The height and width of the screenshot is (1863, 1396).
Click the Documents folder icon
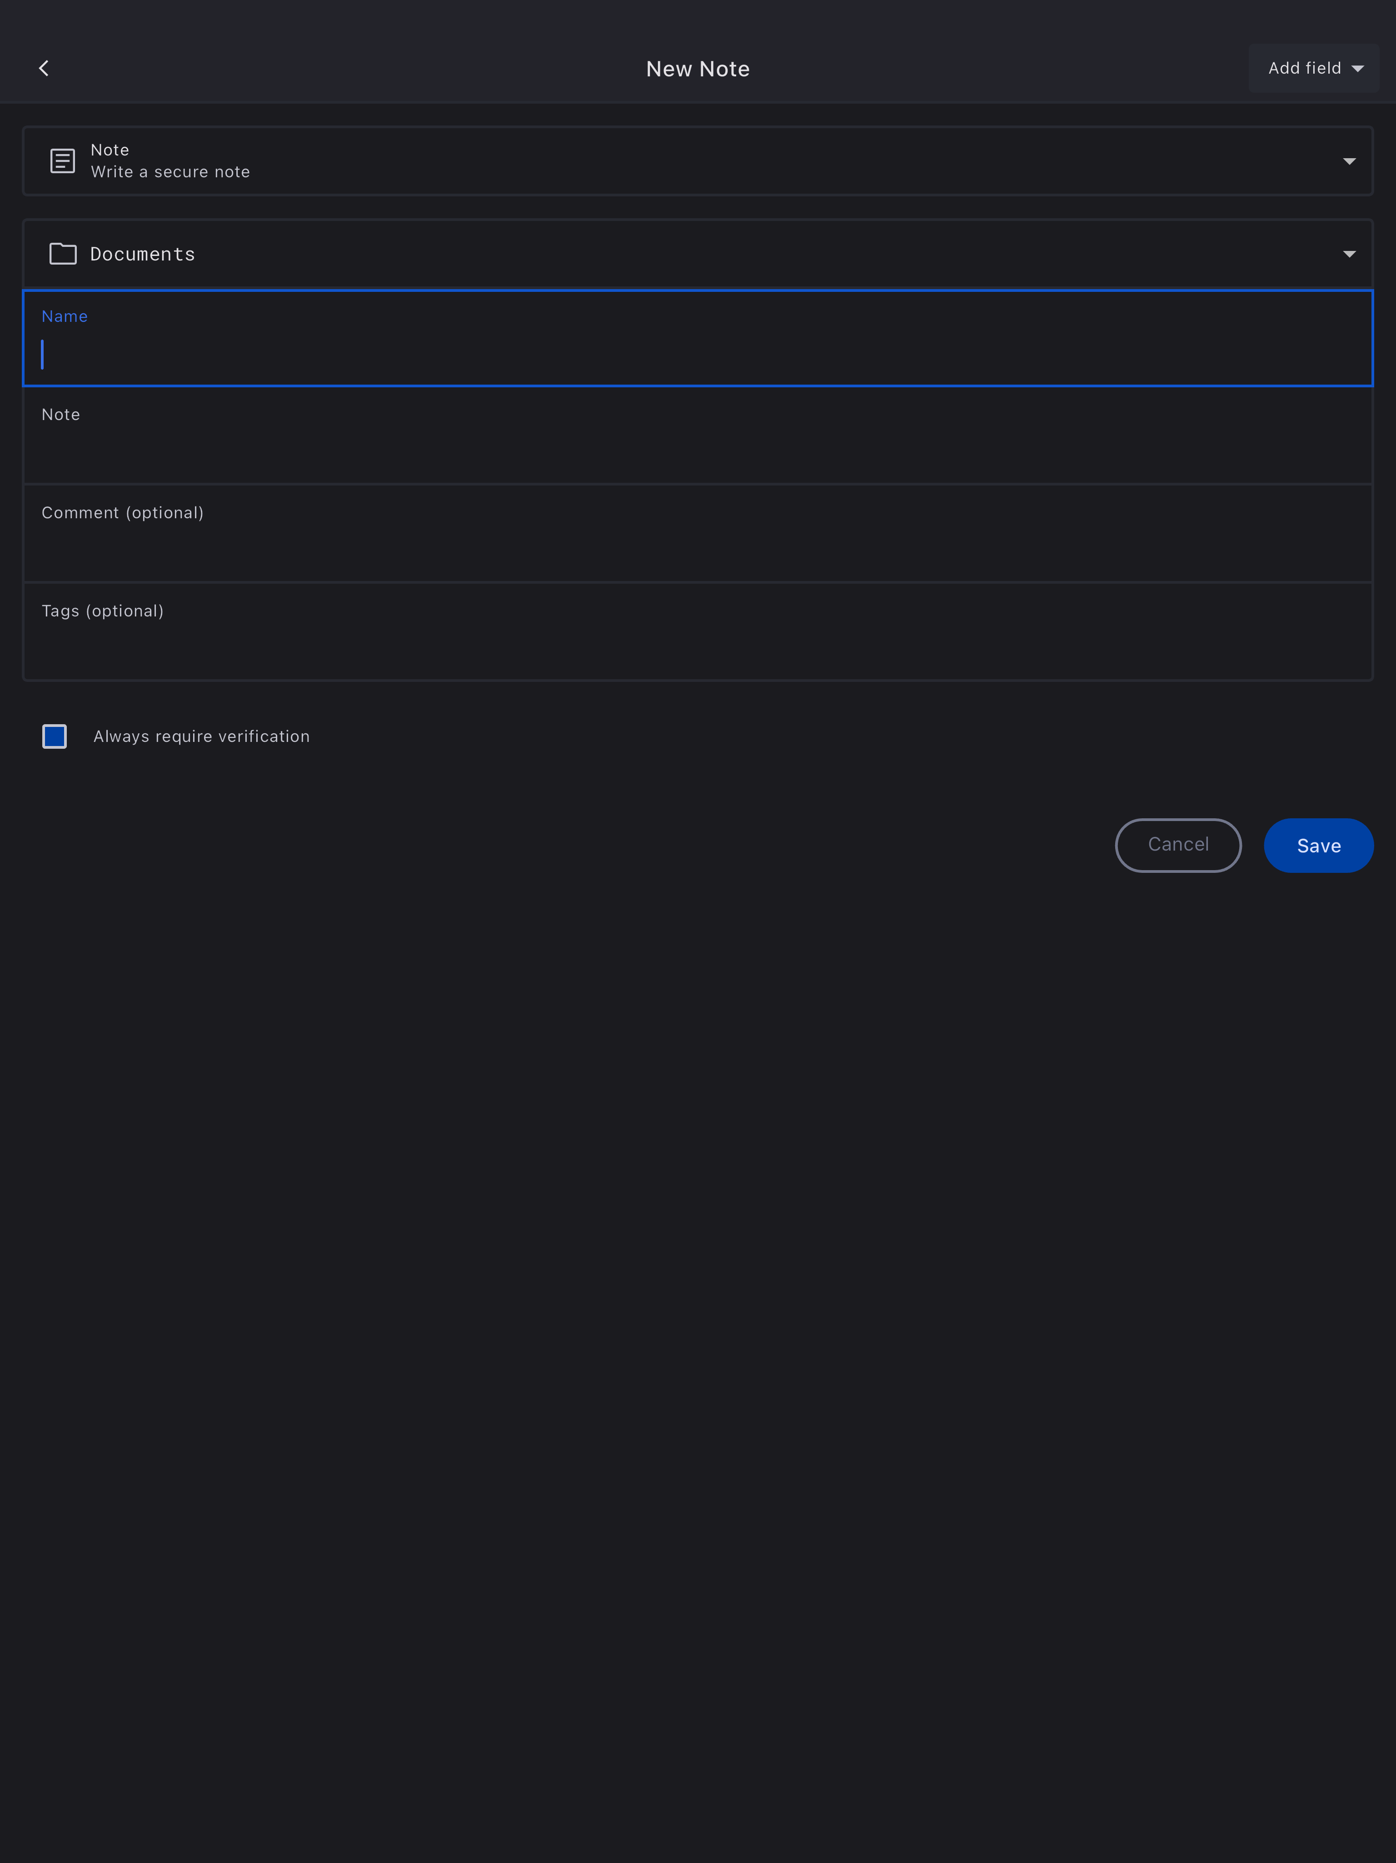coord(62,254)
